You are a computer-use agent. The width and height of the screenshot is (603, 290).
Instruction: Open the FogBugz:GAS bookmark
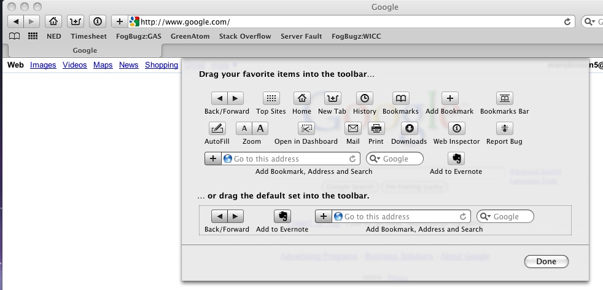point(138,36)
